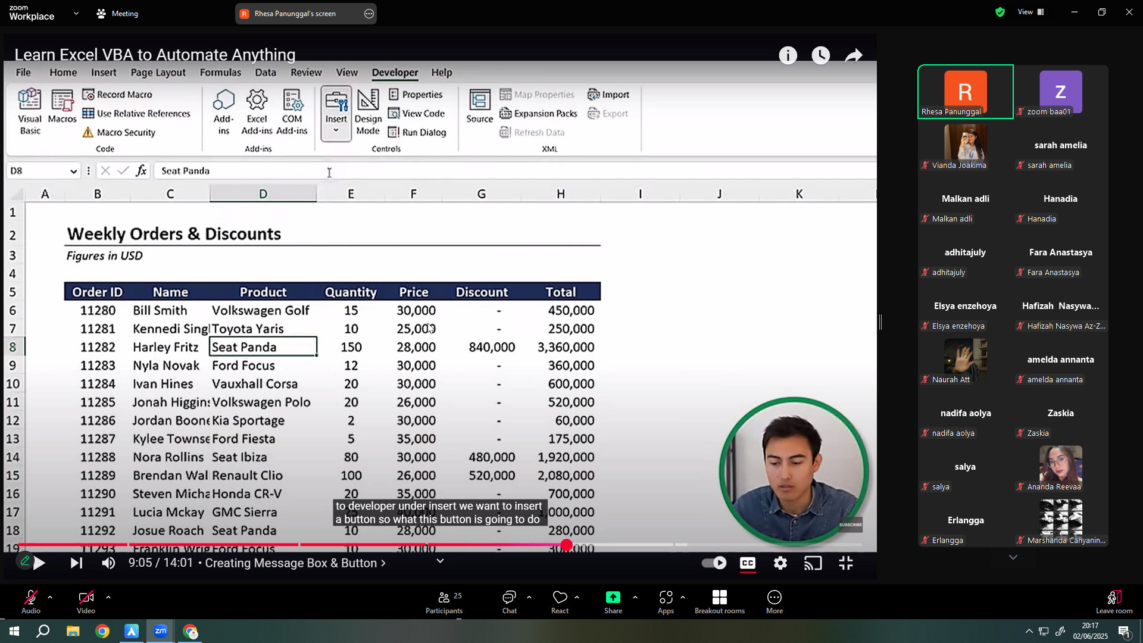Click the video Share arrow icon
This screenshot has width=1143, height=643.
coord(854,55)
